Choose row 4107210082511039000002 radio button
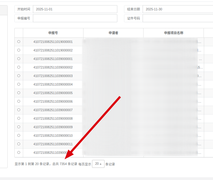Image resolution: width=213 pixels, height=180 pixels. 19,67
